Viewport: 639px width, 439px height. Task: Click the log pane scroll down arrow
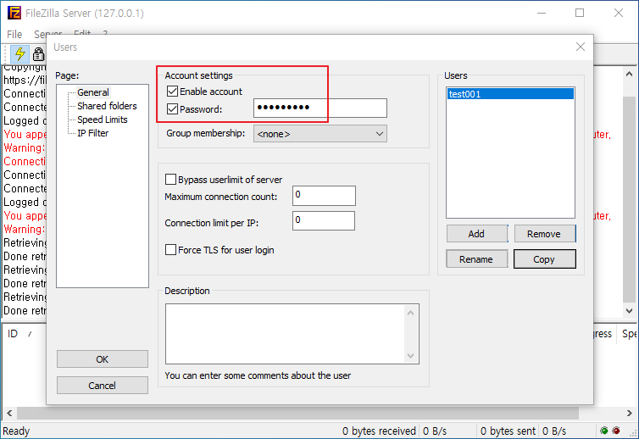(x=629, y=310)
